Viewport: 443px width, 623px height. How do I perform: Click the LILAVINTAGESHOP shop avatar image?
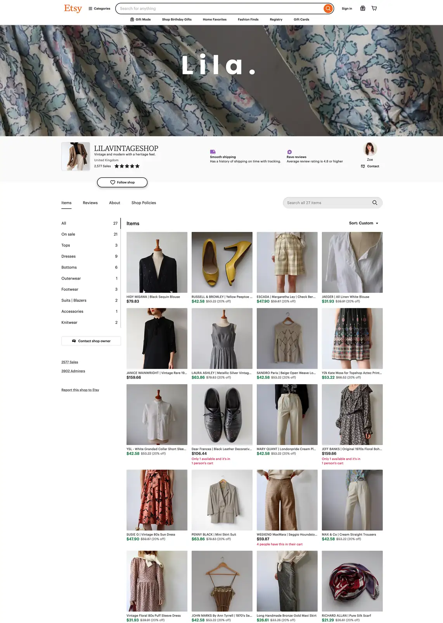pos(76,156)
